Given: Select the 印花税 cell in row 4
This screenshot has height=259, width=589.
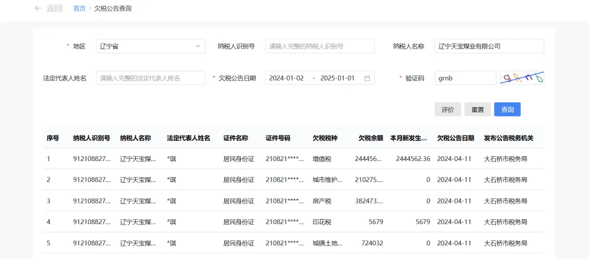Looking at the screenshot, I should tap(322, 222).
